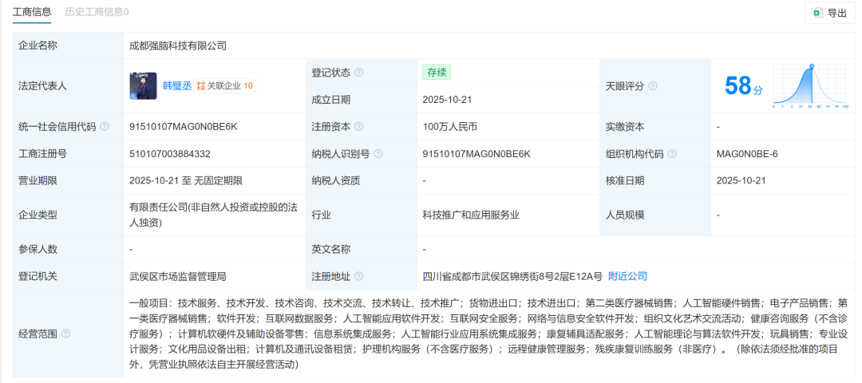The image size is (862, 383).
Task: Click the 导出 export button
Action: (830, 13)
